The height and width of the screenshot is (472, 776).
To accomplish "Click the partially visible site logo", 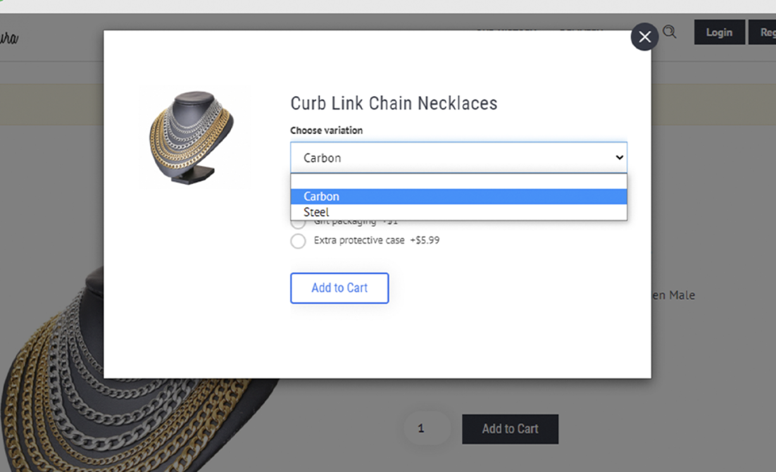I will (x=9, y=38).
